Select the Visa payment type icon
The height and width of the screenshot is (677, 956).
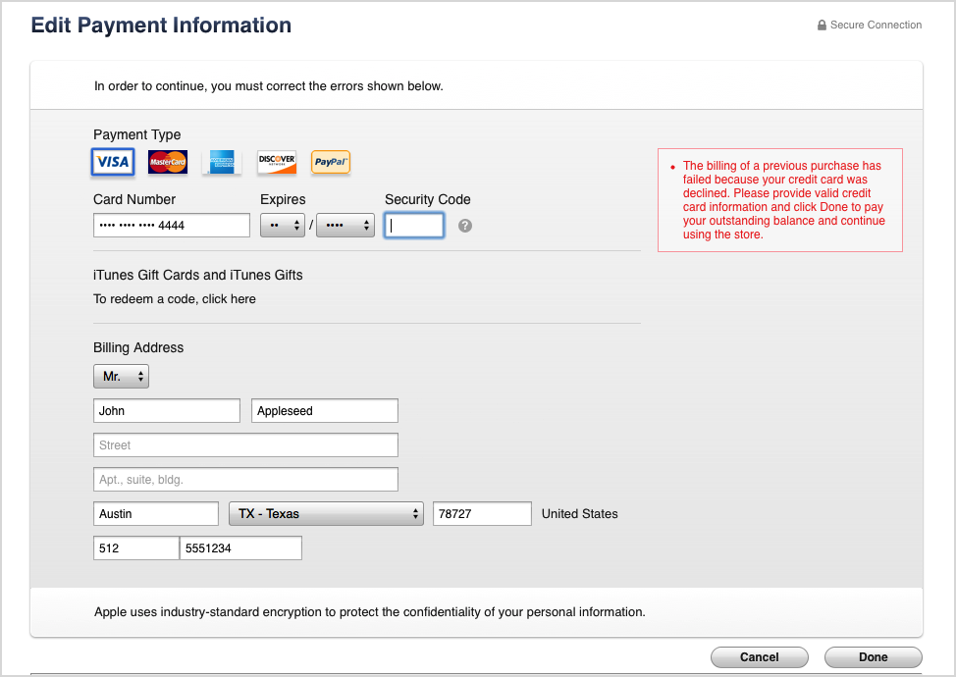(112, 162)
